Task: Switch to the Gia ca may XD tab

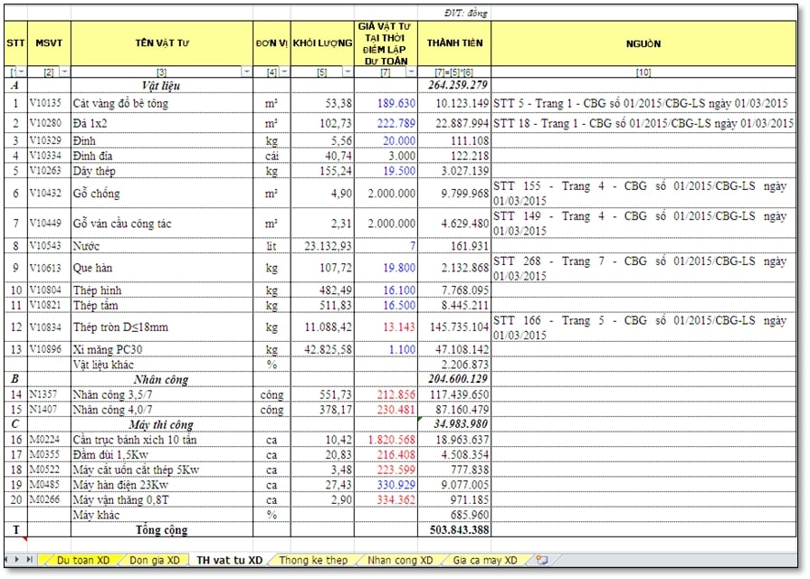Action: point(484,560)
